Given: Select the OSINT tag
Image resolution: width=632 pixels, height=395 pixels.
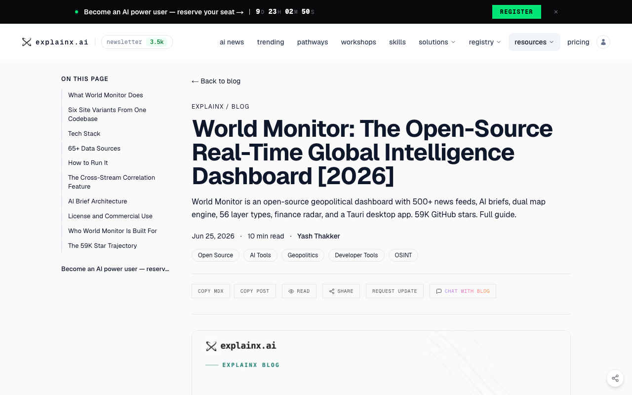Looking at the screenshot, I should [x=403, y=255].
